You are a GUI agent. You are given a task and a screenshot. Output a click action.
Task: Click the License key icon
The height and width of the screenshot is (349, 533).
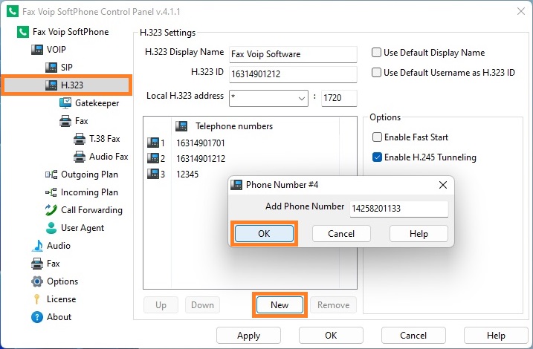tap(36, 299)
